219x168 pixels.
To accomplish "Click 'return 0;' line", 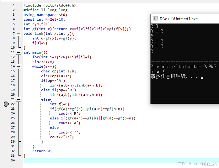I will 42,151.
